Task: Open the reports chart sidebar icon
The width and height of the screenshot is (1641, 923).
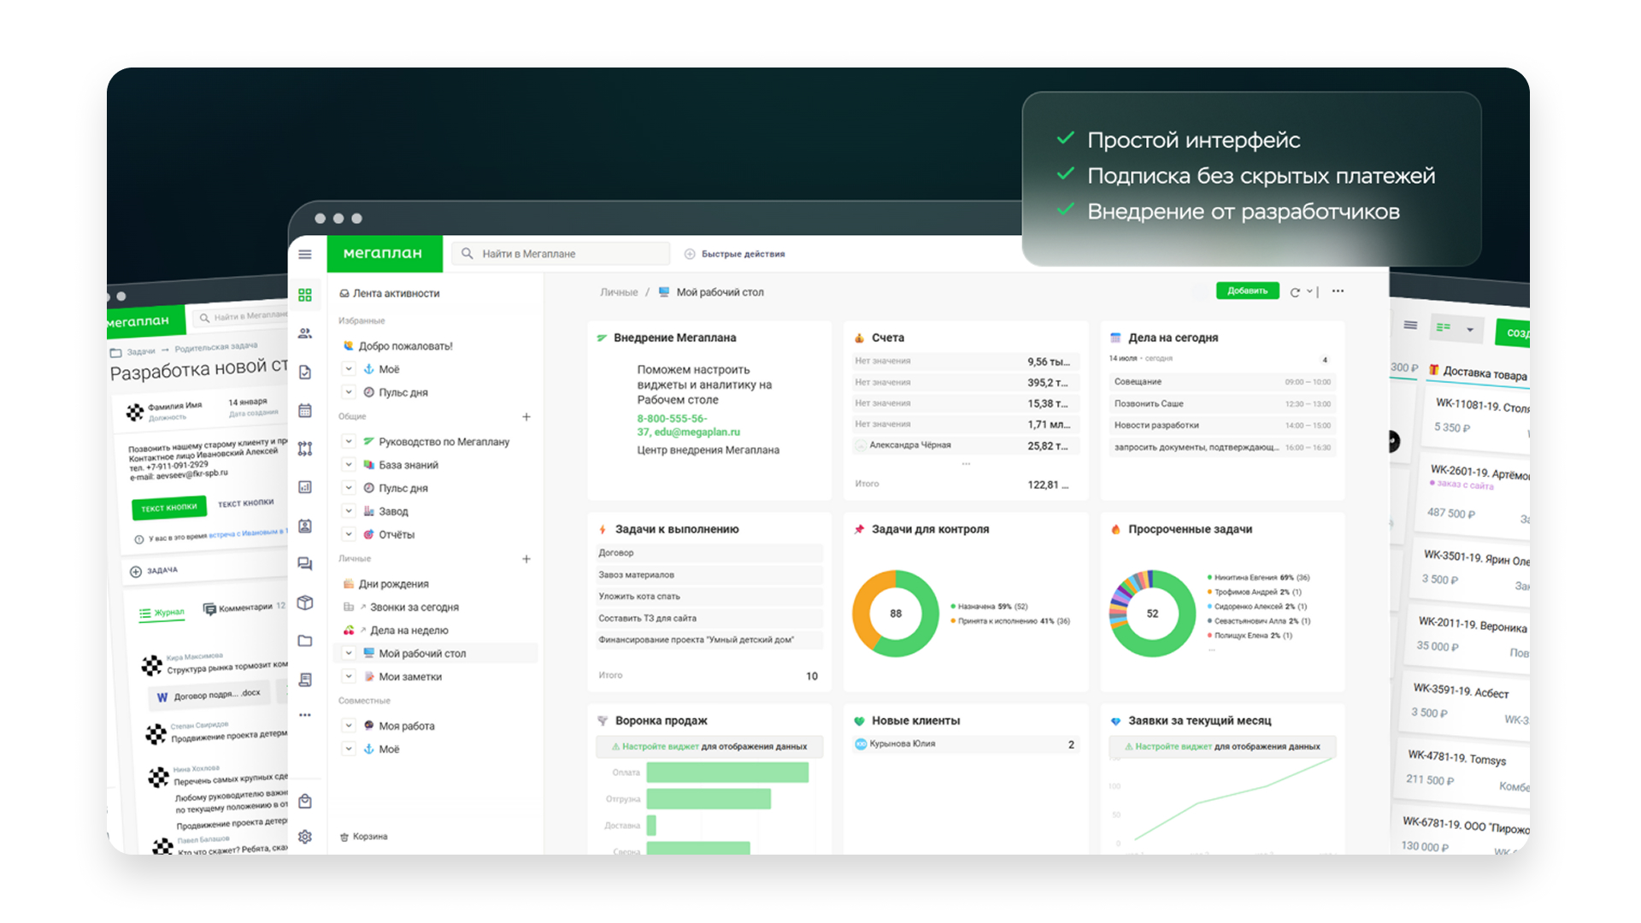Action: click(x=305, y=487)
